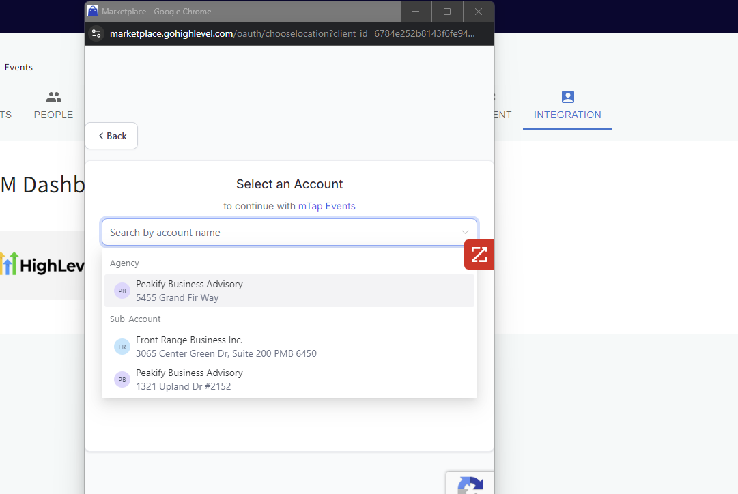Click the FR avatar for Front Range Business
Viewport: 738px width, 494px height.
[x=122, y=346]
